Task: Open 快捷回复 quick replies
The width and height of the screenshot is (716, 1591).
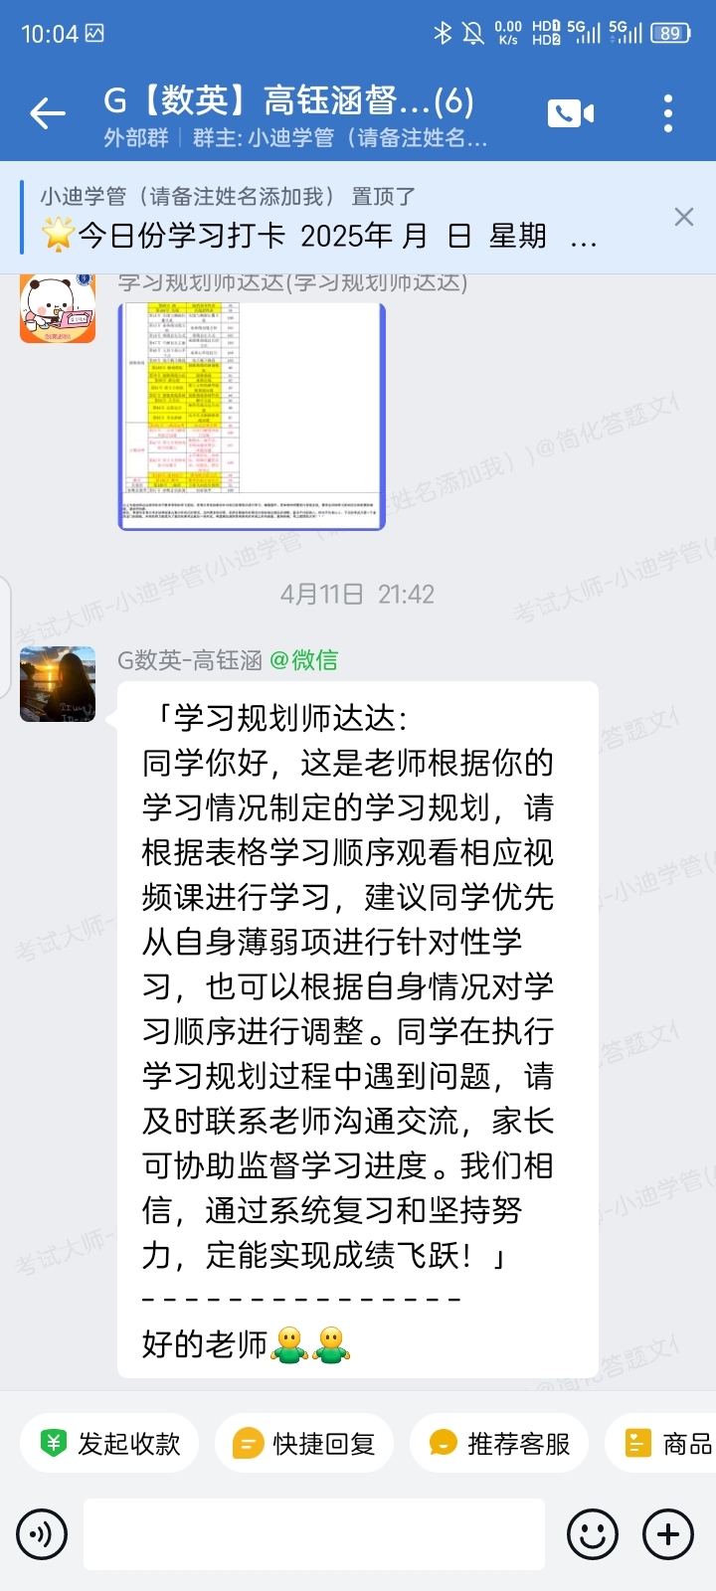Action: pyautogui.click(x=304, y=1444)
